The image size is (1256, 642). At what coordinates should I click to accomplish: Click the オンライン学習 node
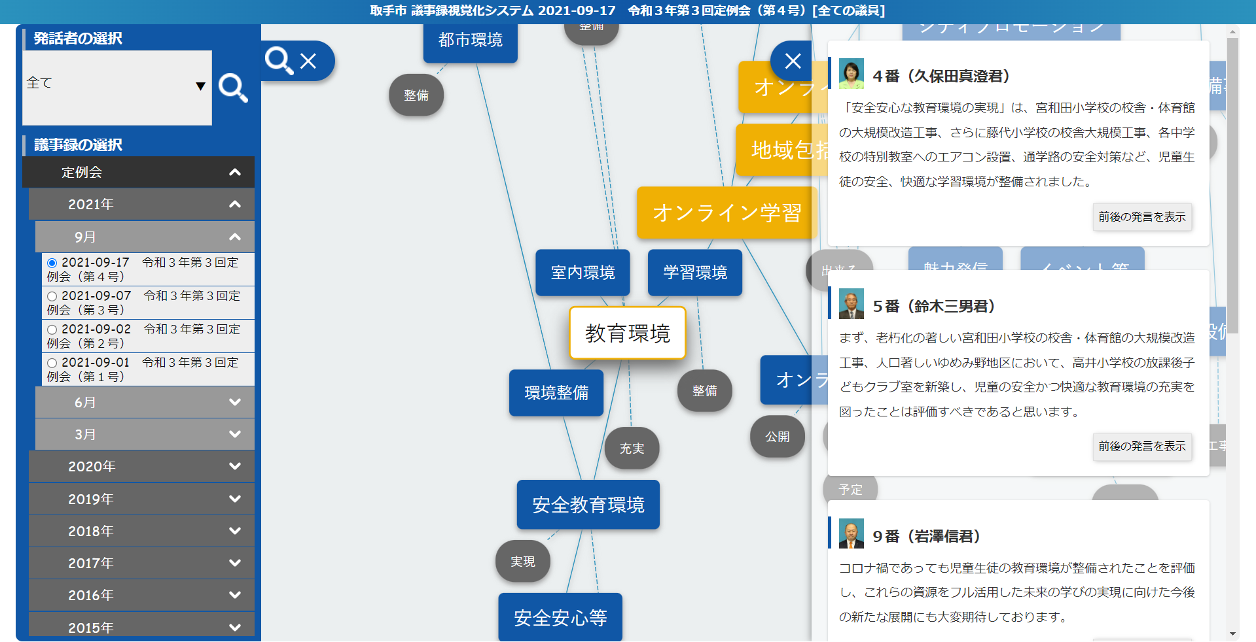coord(727,212)
